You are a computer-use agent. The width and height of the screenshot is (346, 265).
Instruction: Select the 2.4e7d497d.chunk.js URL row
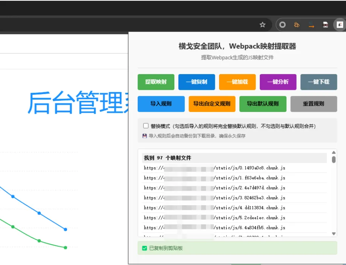(x=234, y=188)
